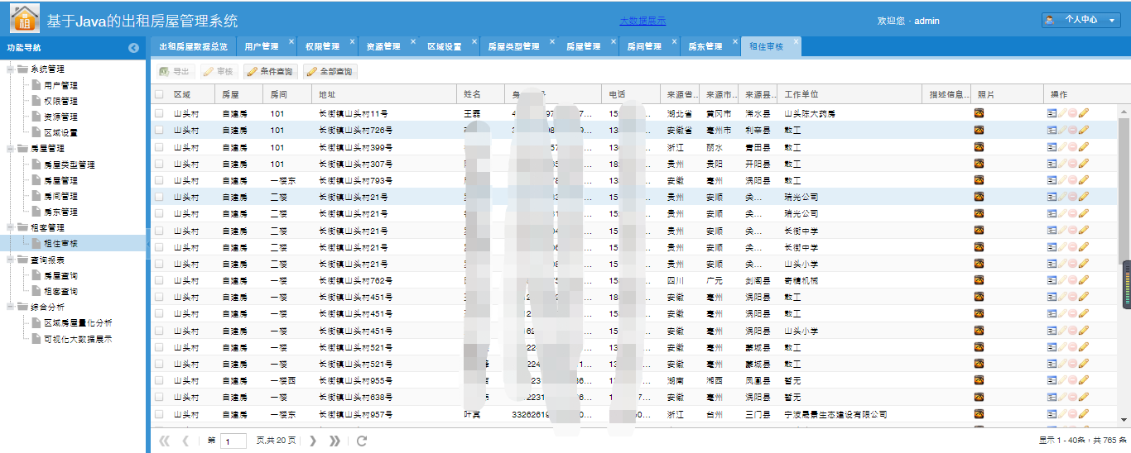Go to the next page with the arrow
The height and width of the screenshot is (453, 1131).
[313, 441]
